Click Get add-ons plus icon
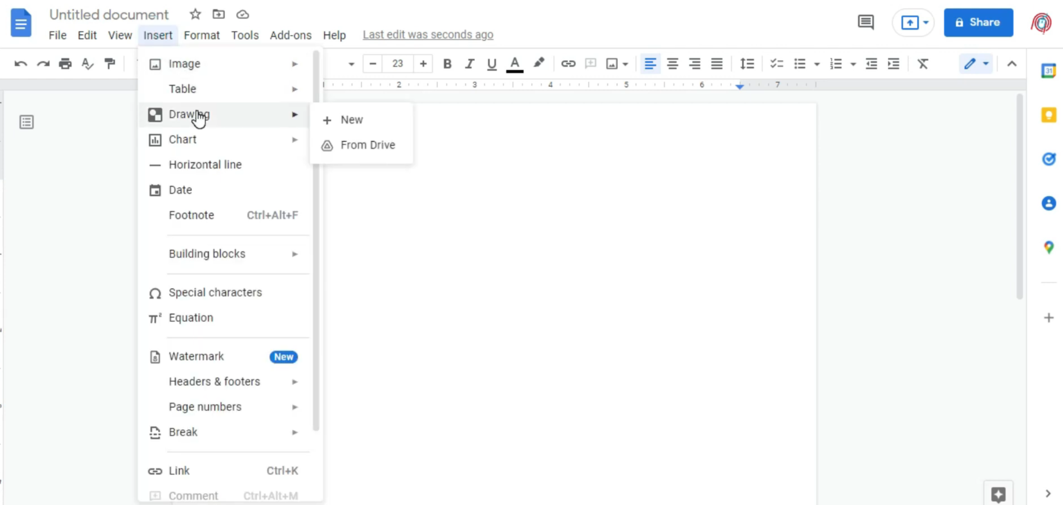 click(1048, 318)
